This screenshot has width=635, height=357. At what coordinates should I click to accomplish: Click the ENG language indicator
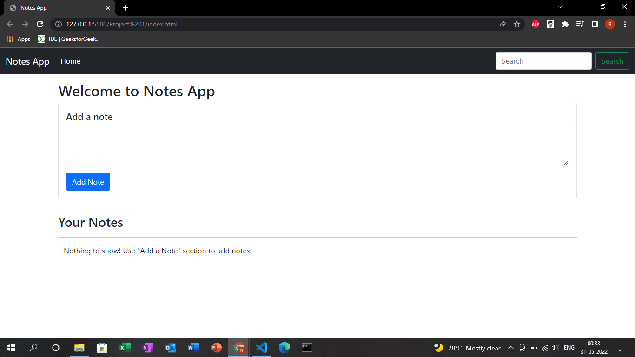click(x=569, y=348)
